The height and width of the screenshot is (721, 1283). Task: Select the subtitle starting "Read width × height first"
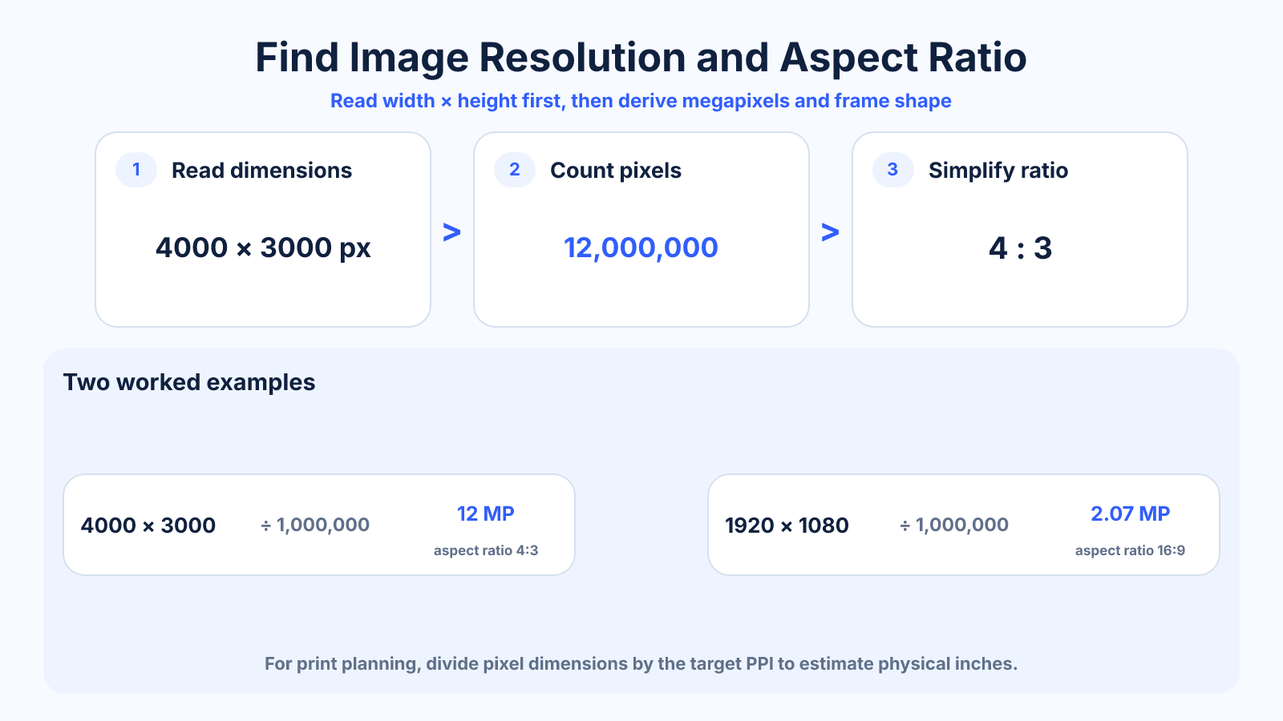641,101
